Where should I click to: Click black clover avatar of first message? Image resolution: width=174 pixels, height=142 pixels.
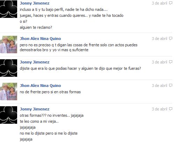point(8,9)
